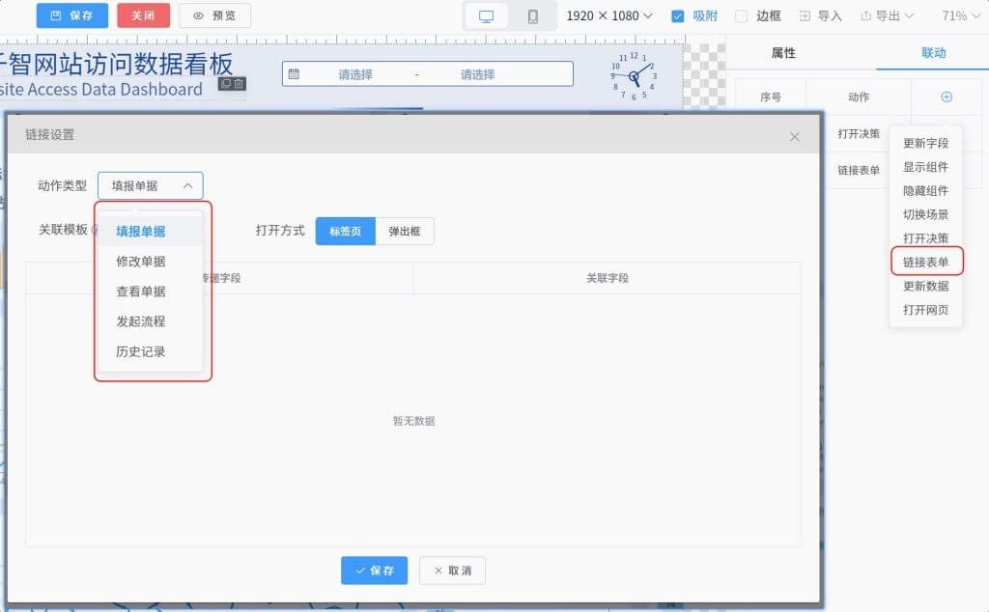Select desktop monitor view icon
This screenshot has height=612, width=989.
(x=487, y=16)
